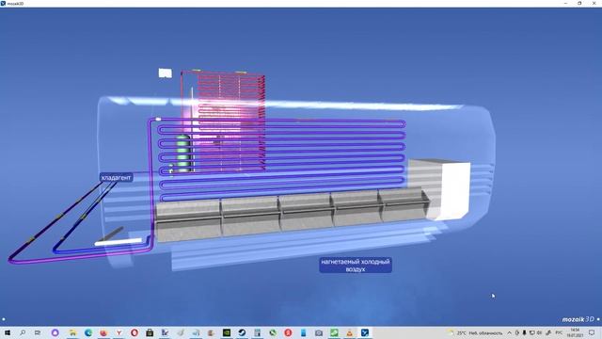
Task: Open notification center icon
Action: (x=592, y=332)
